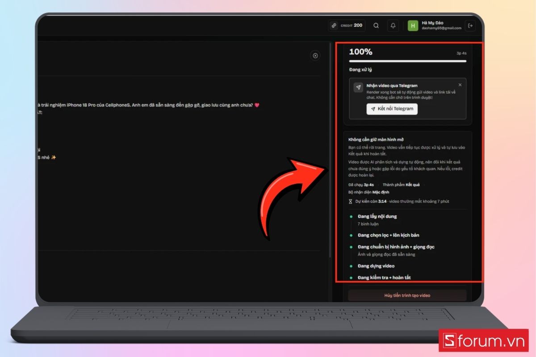Viewport: 536px width, 357px height.
Task: Click the Hà My Đào account name
Action: coord(432,23)
